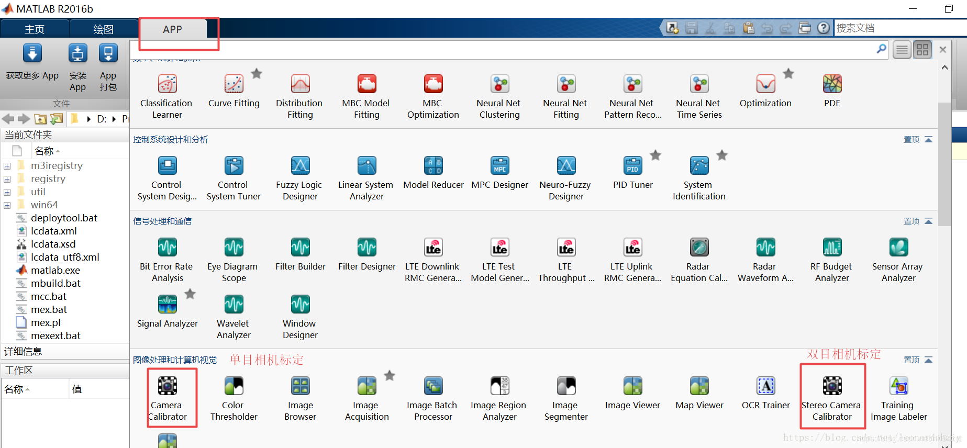Collapse the 控制系统设计和分析 section
The image size is (967, 448).
pyautogui.click(x=928, y=140)
